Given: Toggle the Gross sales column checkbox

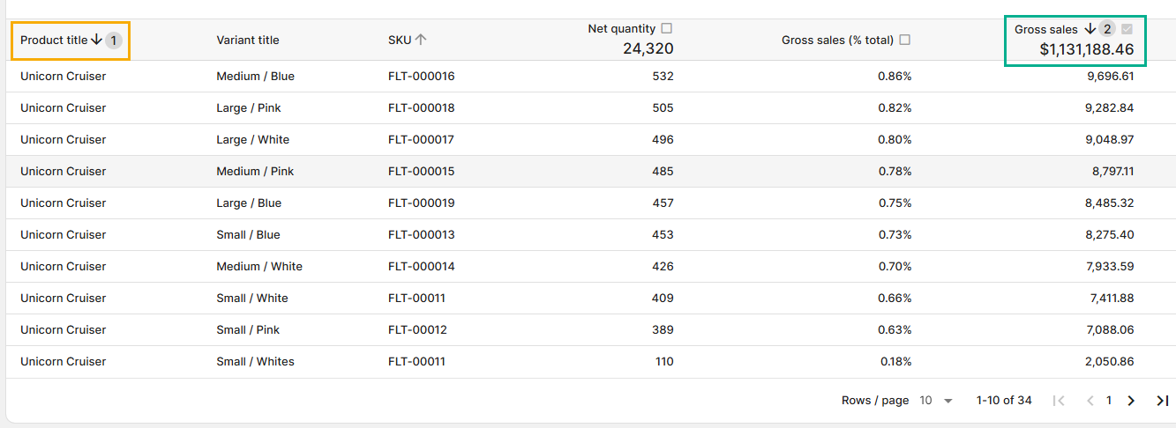Looking at the screenshot, I should [x=1127, y=29].
